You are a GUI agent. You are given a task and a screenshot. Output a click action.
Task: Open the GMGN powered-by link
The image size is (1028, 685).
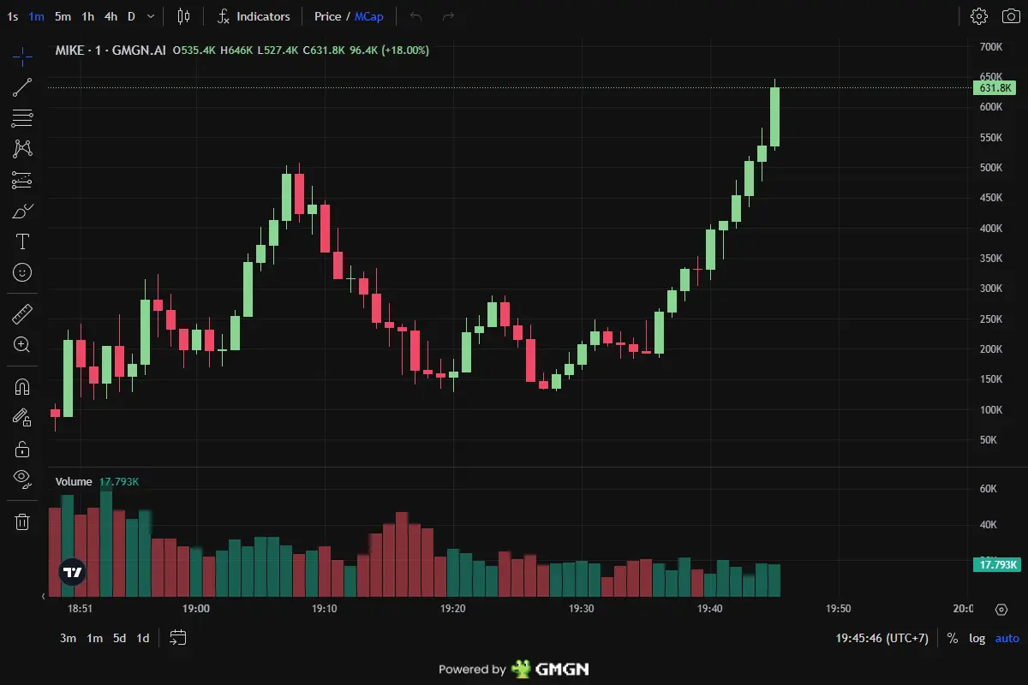[514, 669]
